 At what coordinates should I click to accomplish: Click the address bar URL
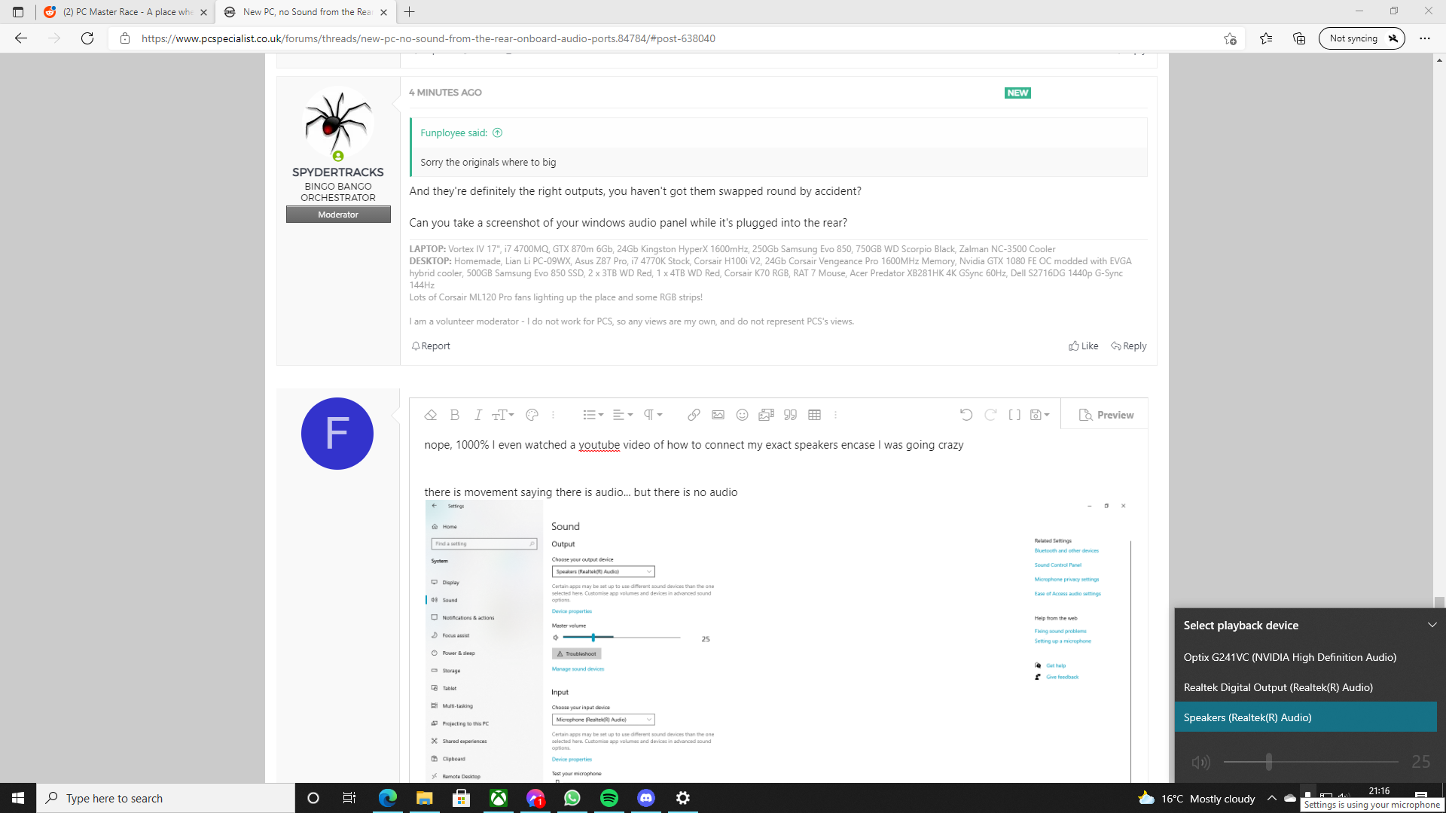(x=428, y=38)
